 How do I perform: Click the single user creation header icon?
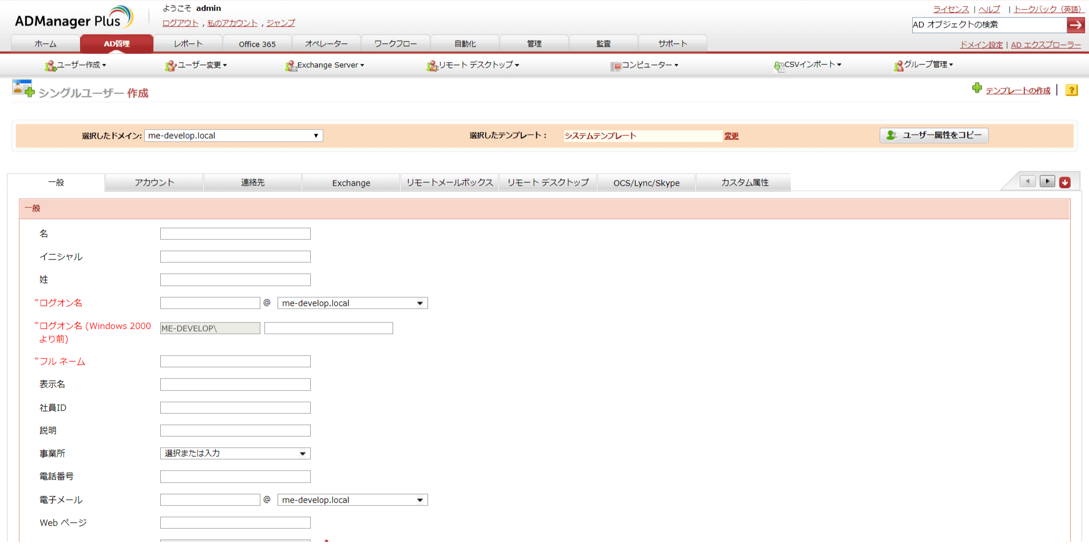click(22, 89)
